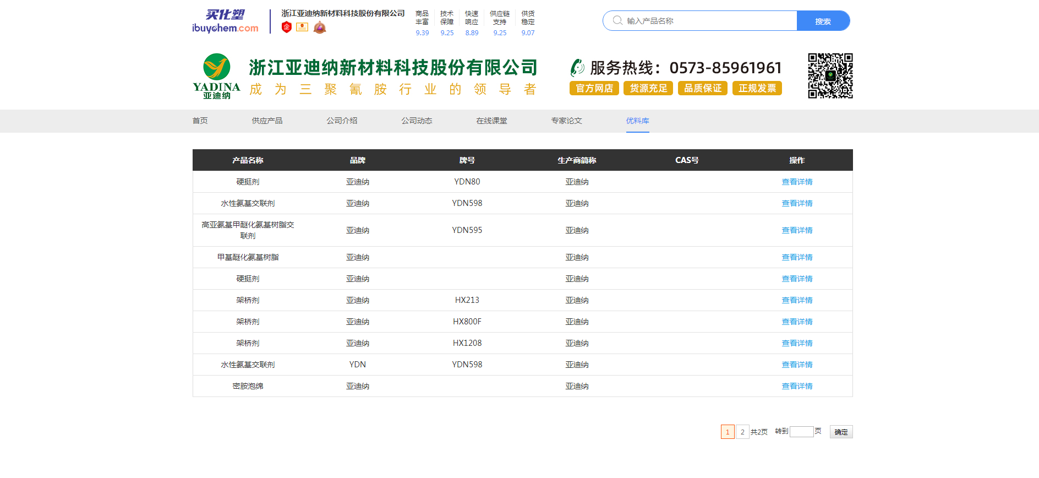This screenshot has height=478, width=1039.
Task: Click the 高亚氨基甲醚化氨基树脂交联剂 product name
Action: (x=248, y=230)
